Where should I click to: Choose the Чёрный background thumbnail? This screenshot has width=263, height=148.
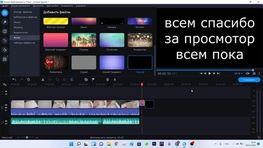140,62
